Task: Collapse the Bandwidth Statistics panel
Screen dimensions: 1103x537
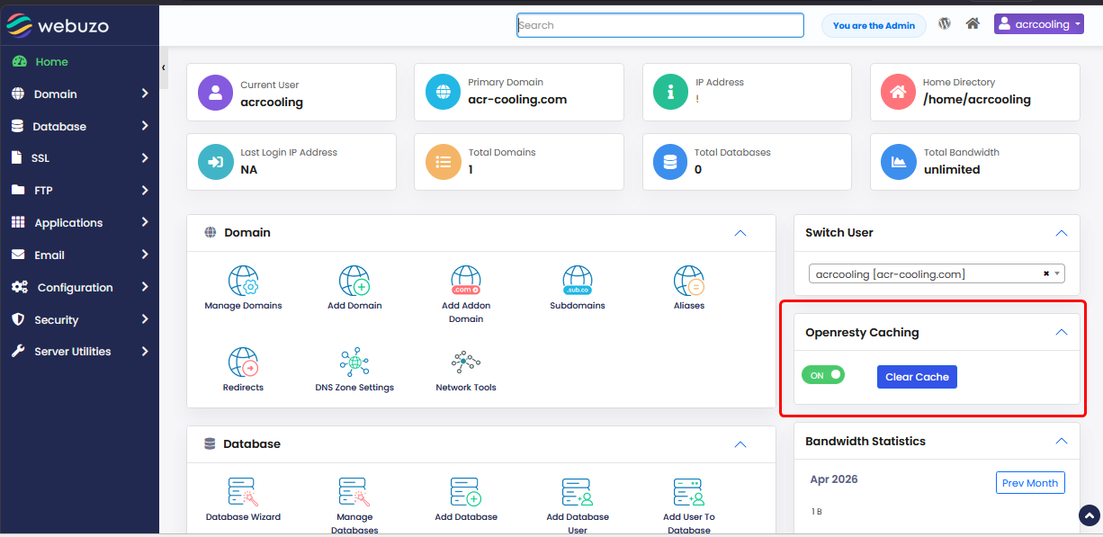Action: coord(1062,441)
